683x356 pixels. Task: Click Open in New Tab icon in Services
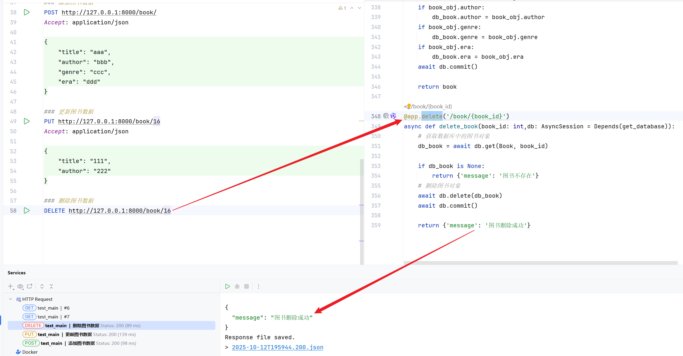30,286
